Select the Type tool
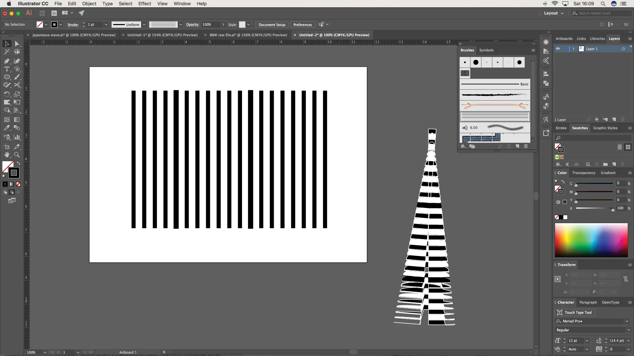 click(7, 69)
